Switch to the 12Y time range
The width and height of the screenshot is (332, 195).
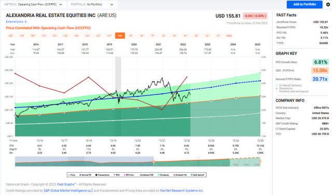tap(98, 36)
